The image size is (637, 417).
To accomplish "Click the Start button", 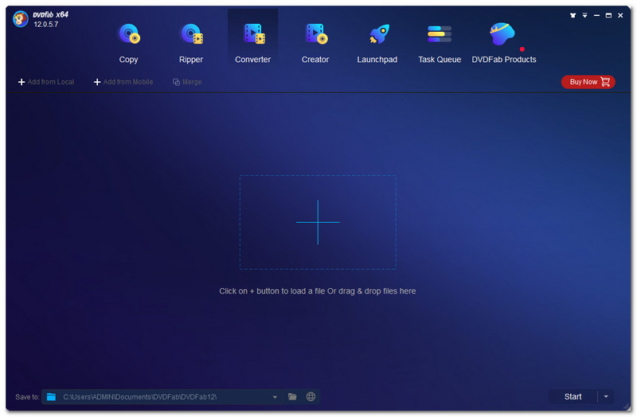I will (573, 396).
